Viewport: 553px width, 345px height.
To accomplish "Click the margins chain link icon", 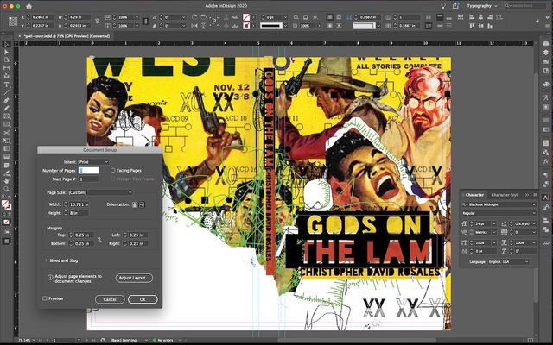I will [99, 239].
